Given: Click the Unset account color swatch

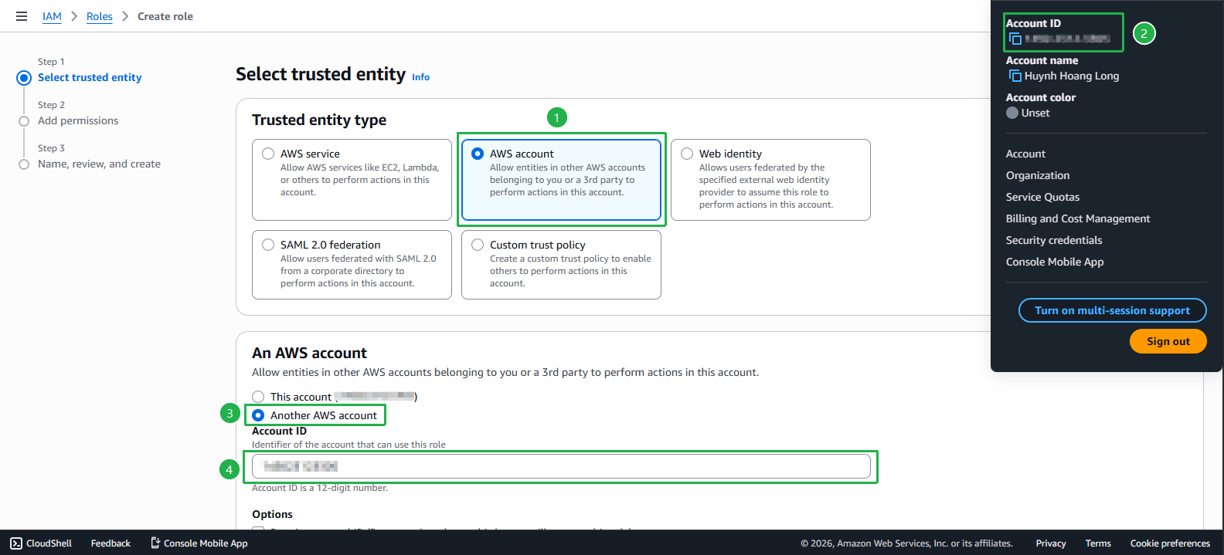Looking at the screenshot, I should click(x=1012, y=113).
